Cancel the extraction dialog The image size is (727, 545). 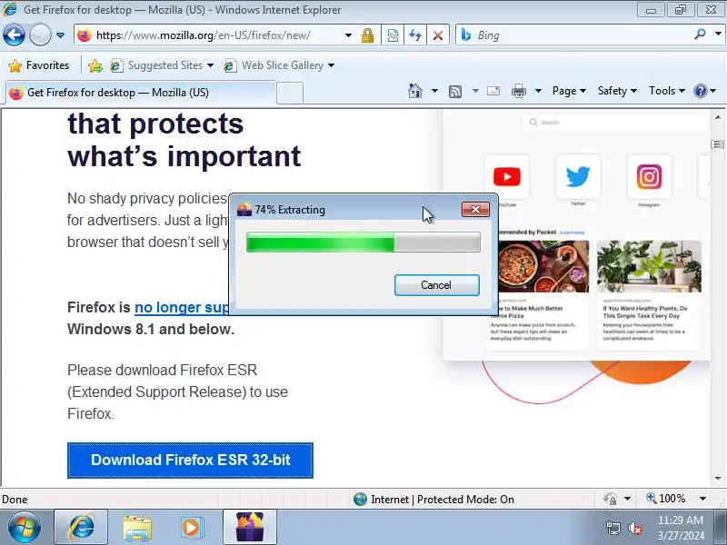437,285
